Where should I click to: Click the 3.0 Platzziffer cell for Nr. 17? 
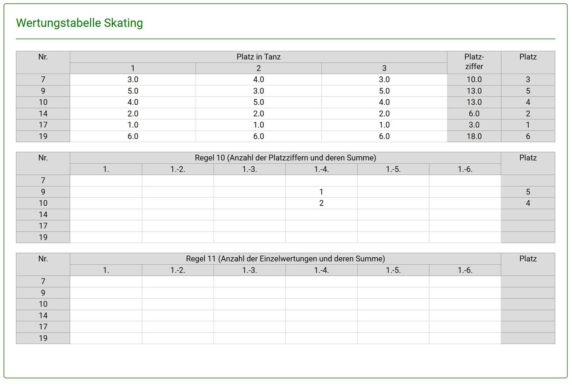[x=474, y=125]
